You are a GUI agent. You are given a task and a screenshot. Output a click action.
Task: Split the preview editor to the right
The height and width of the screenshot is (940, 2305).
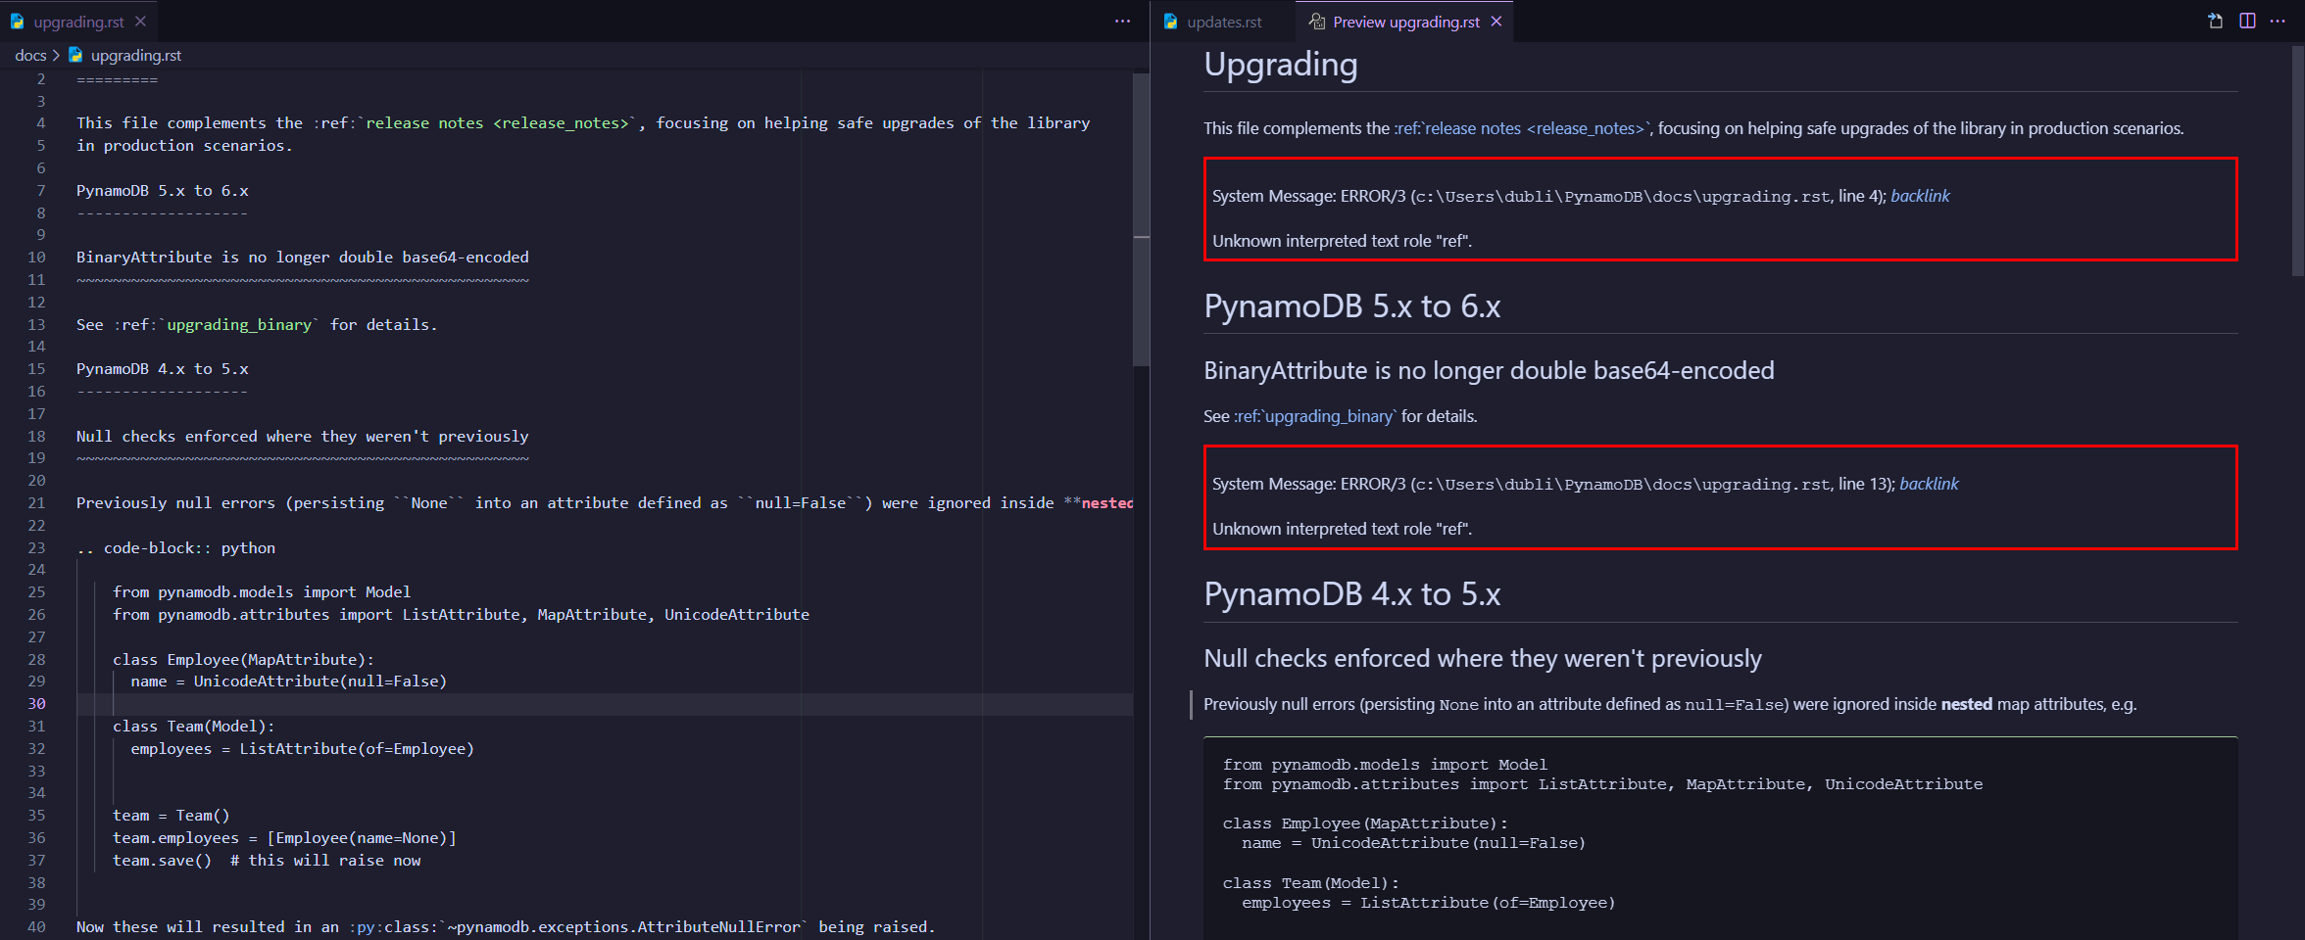(2247, 22)
